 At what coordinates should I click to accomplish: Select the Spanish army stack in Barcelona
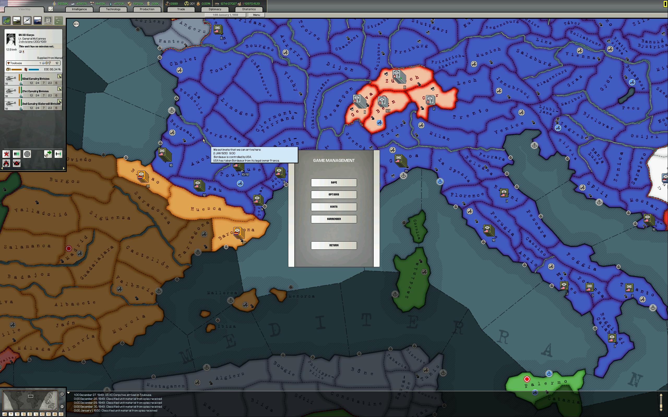click(238, 233)
